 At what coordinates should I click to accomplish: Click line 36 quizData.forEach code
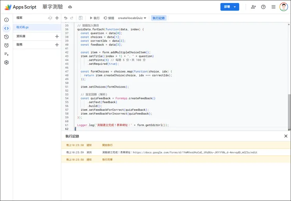[x=111, y=29]
